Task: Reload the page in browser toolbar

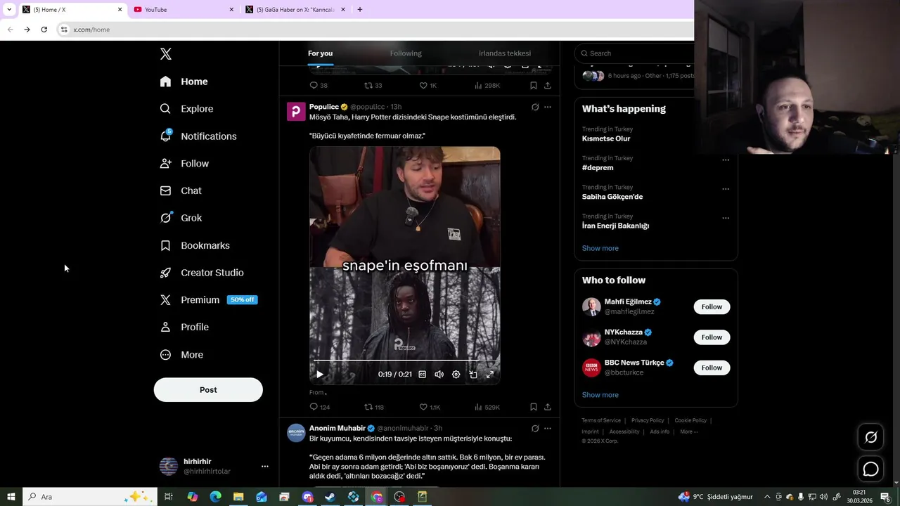Action: click(44, 30)
